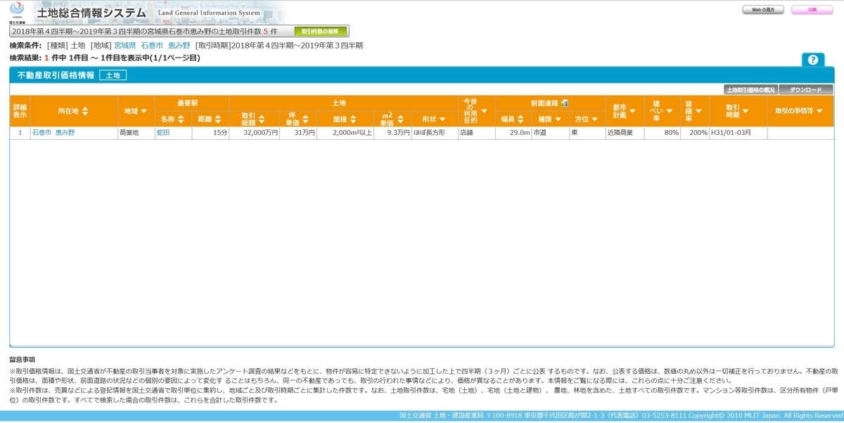This screenshot has height=423, width=844.
Task: Open 方位 filter dropdown
Action: click(x=594, y=119)
